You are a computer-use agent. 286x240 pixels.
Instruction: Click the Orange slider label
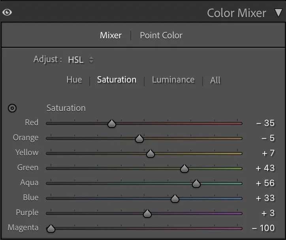[26, 138]
